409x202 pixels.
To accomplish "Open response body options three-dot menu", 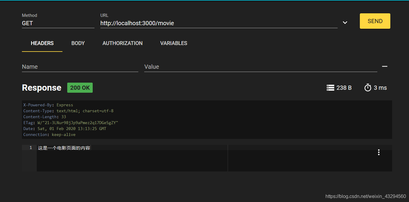I will coord(378,152).
